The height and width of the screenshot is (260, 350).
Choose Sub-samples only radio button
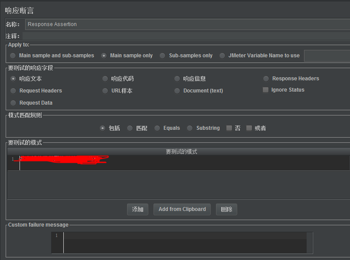click(x=163, y=56)
